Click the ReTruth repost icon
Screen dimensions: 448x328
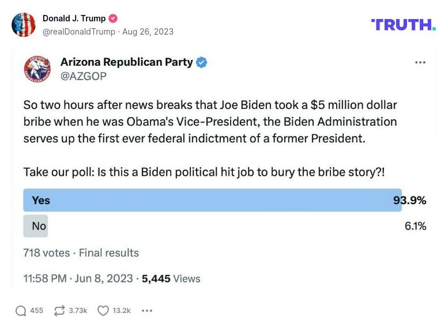coord(59,311)
